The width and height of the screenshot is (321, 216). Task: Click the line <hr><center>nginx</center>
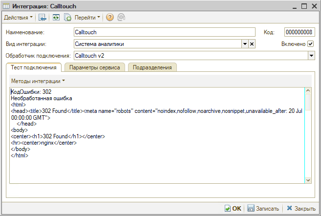[44, 143]
